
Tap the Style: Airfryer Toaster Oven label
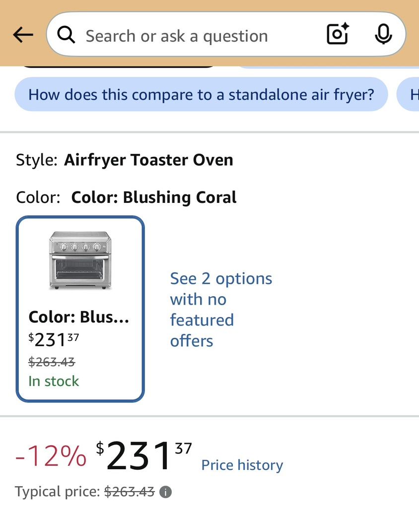(125, 160)
